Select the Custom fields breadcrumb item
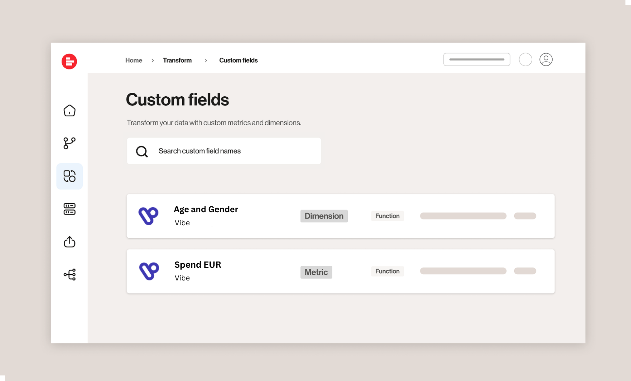 tap(238, 60)
